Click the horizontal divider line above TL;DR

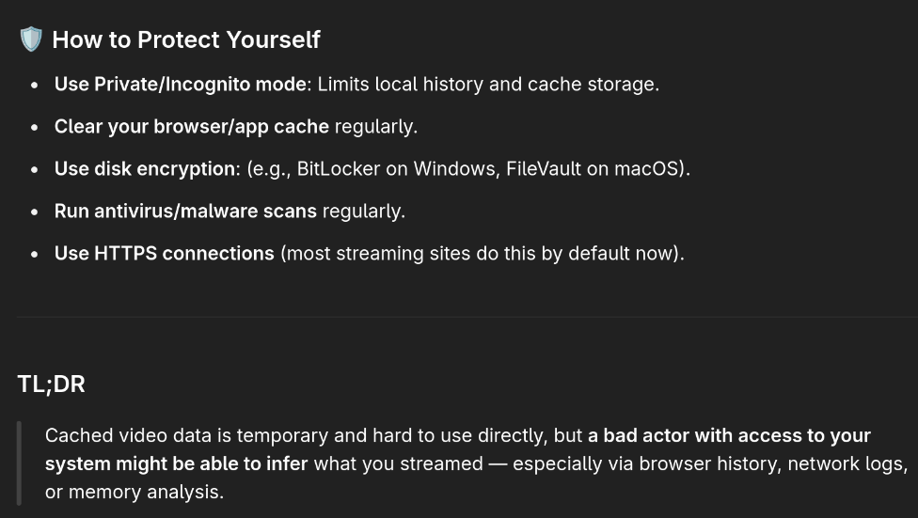(x=467, y=317)
